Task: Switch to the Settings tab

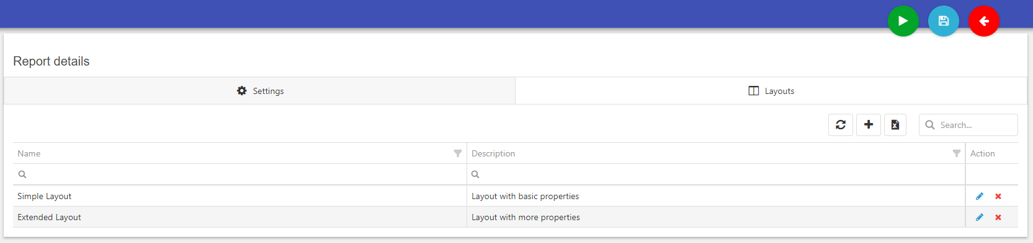Action: coord(260,91)
